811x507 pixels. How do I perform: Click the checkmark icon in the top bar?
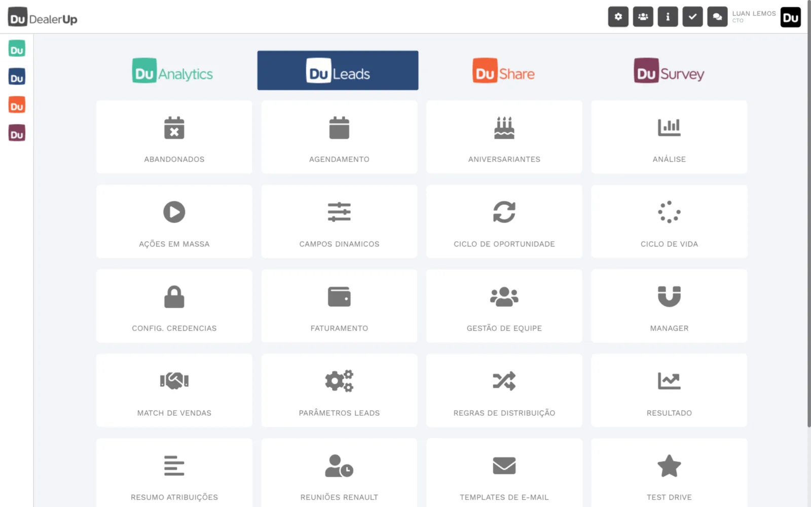click(692, 17)
